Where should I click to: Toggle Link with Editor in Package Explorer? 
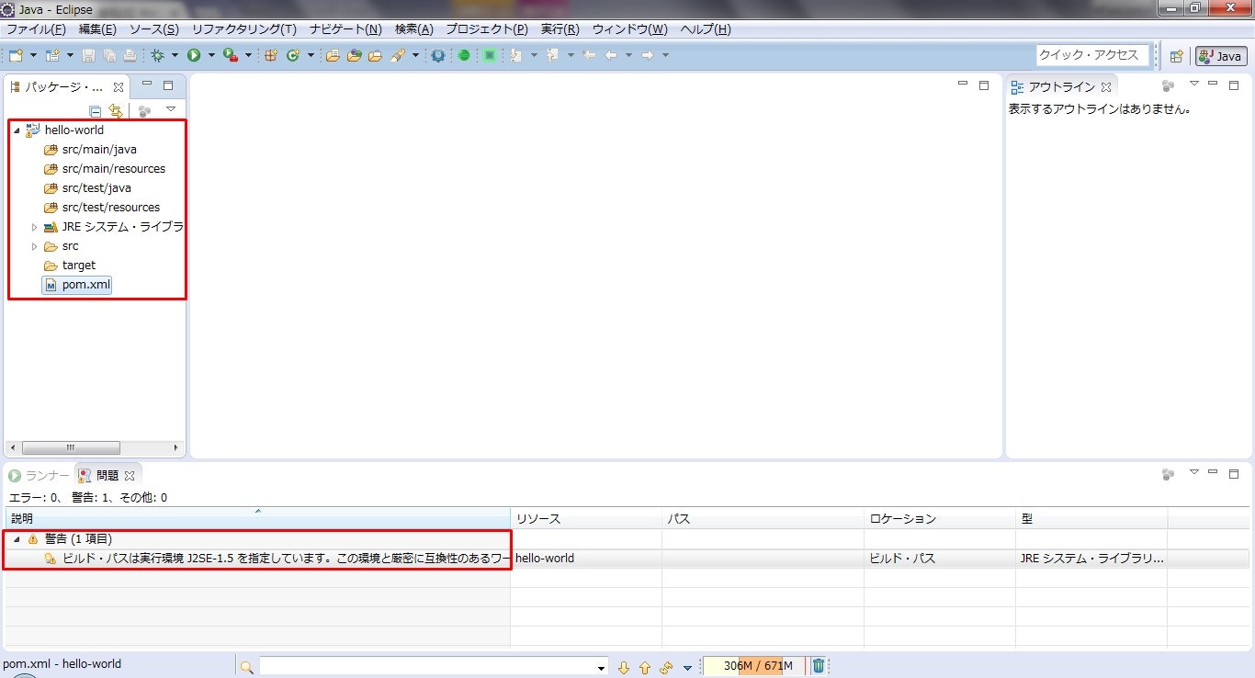pos(116,110)
